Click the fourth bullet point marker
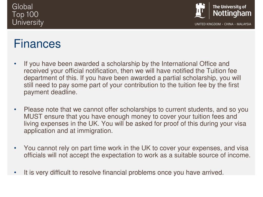This screenshot has height=197, width=263. click(x=15, y=172)
